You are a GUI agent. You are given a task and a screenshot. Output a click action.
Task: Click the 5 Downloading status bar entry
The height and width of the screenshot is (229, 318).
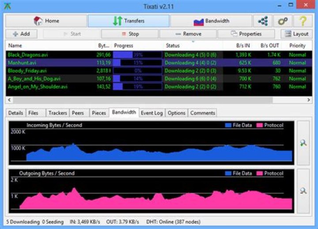pos(23,222)
